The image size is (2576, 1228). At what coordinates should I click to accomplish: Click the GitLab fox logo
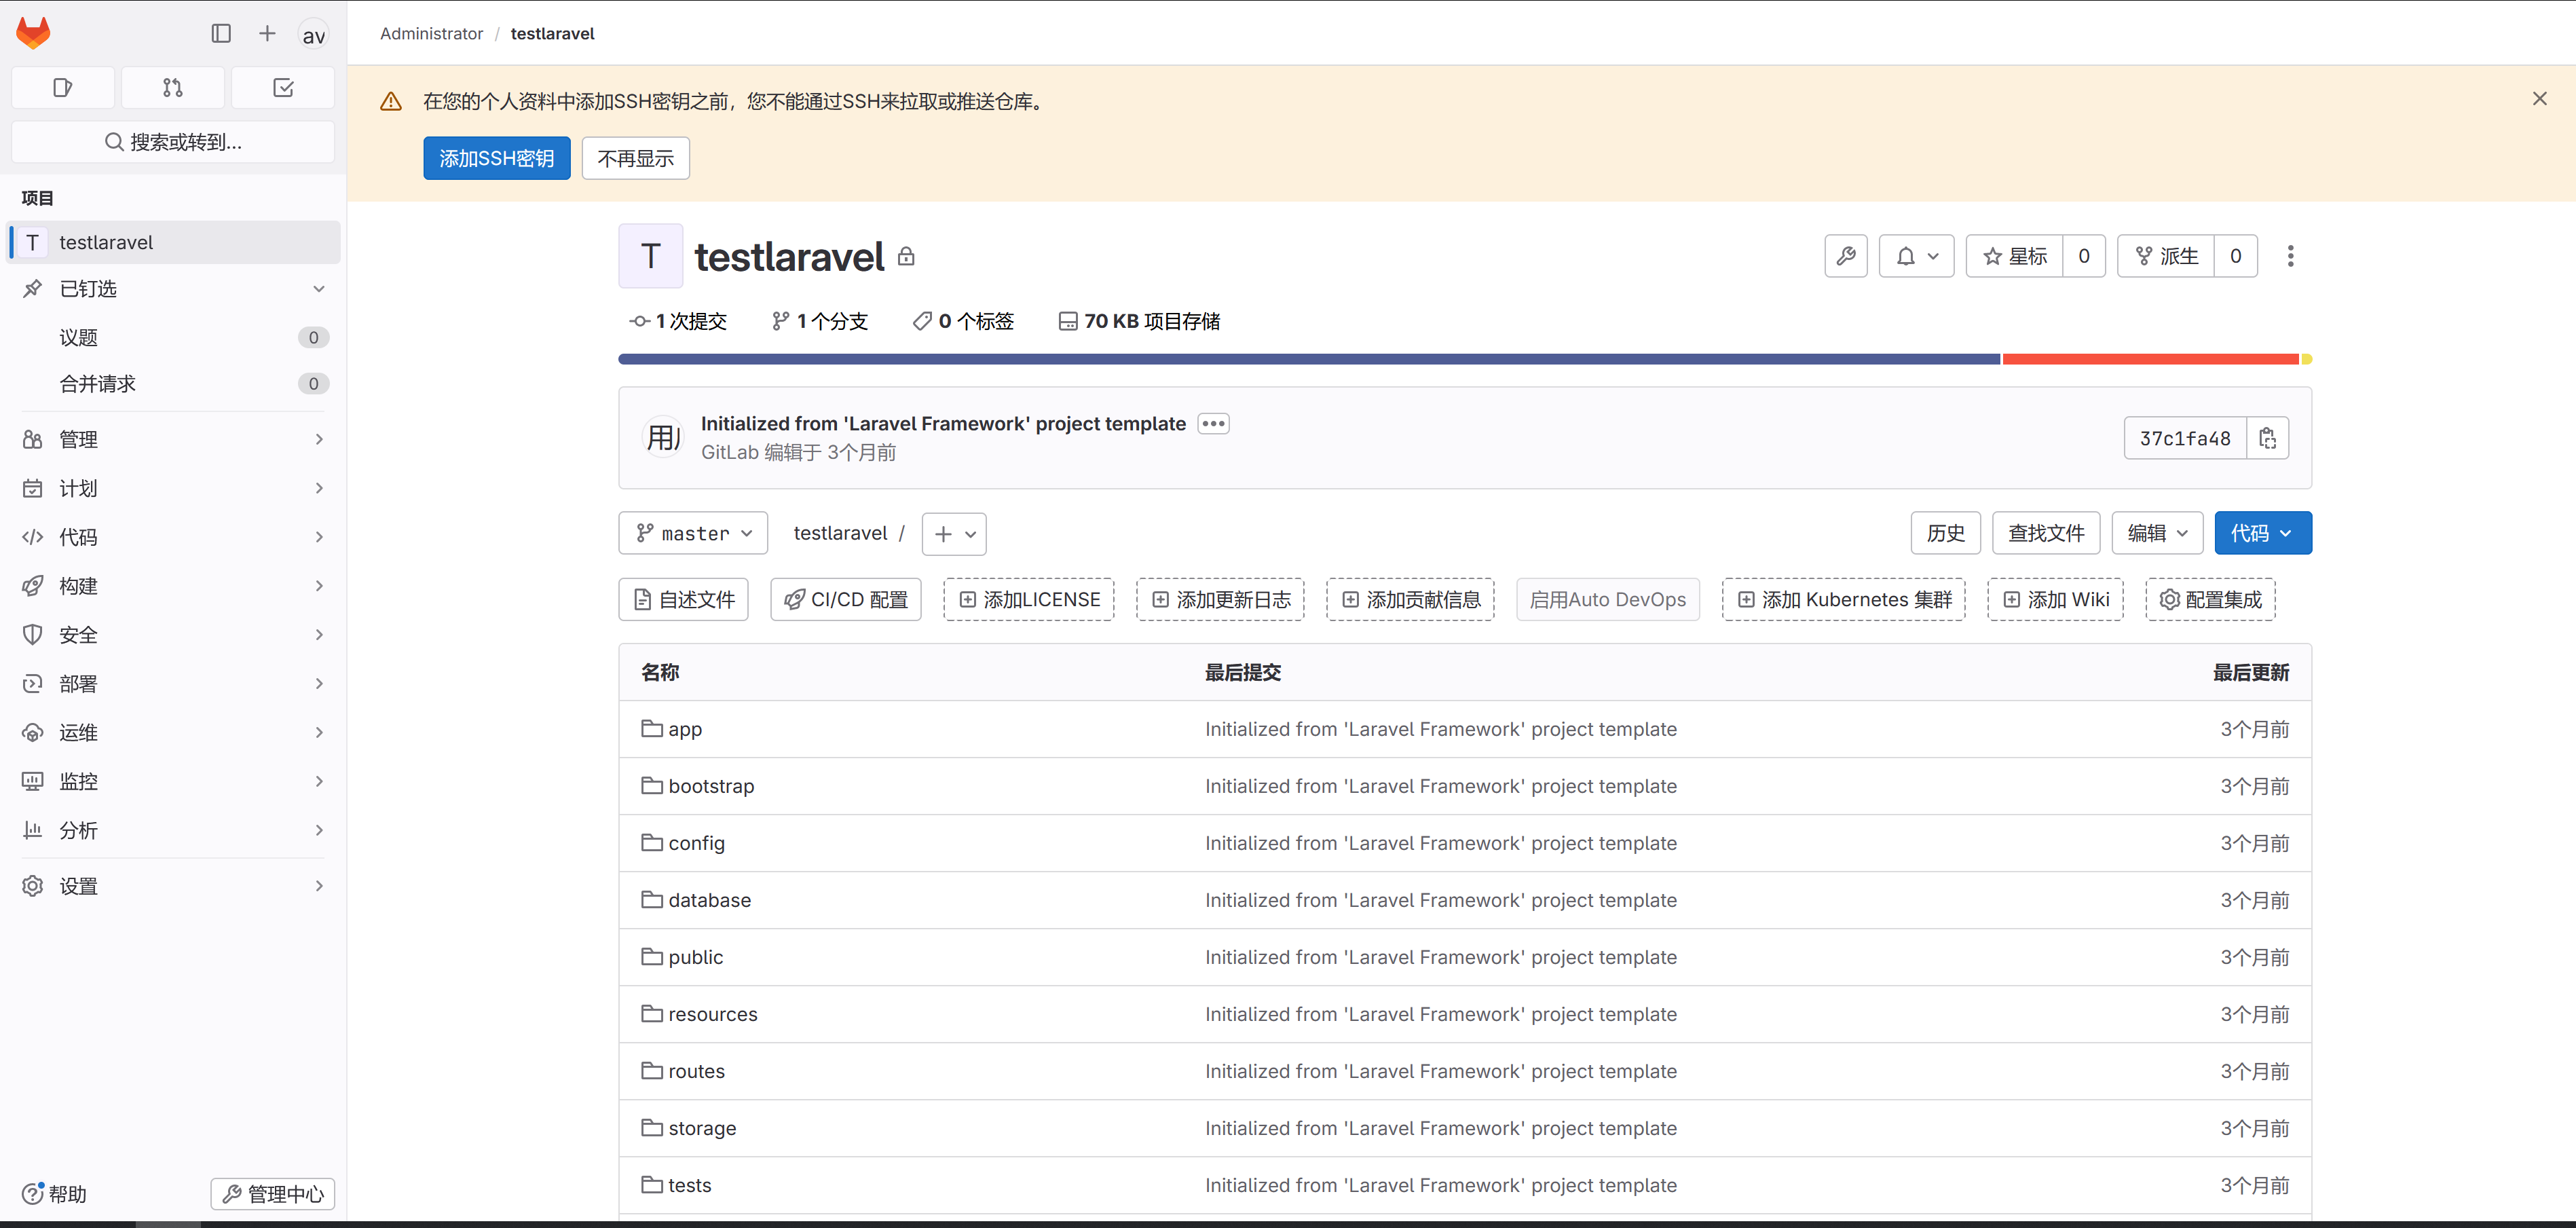click(33, 33)
